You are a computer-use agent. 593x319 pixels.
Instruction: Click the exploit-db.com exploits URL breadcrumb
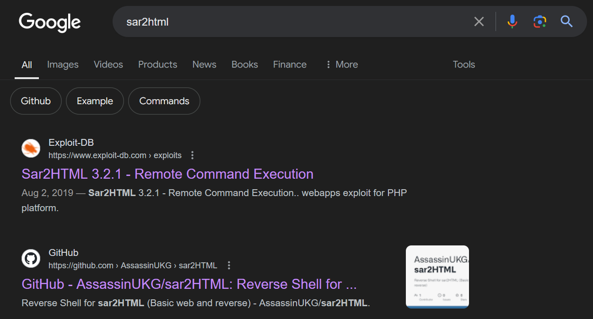[x=115, y=155]
